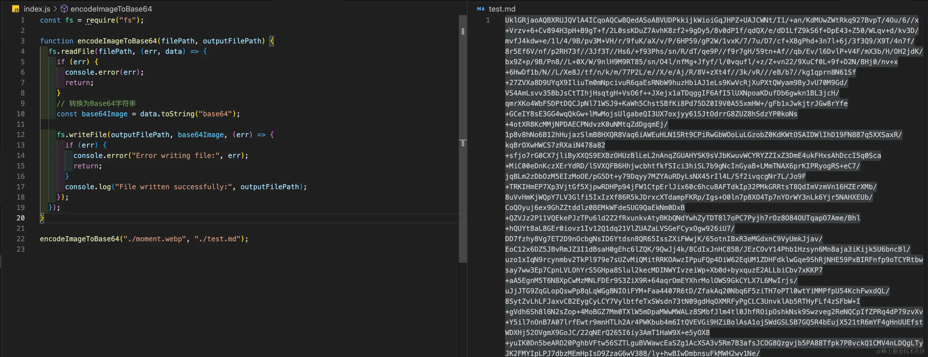The height and width of the screenshot is (357, 928).
Task: Click the yellow JS file icon in the breadcrumb
Action: [x=15, y=9]
